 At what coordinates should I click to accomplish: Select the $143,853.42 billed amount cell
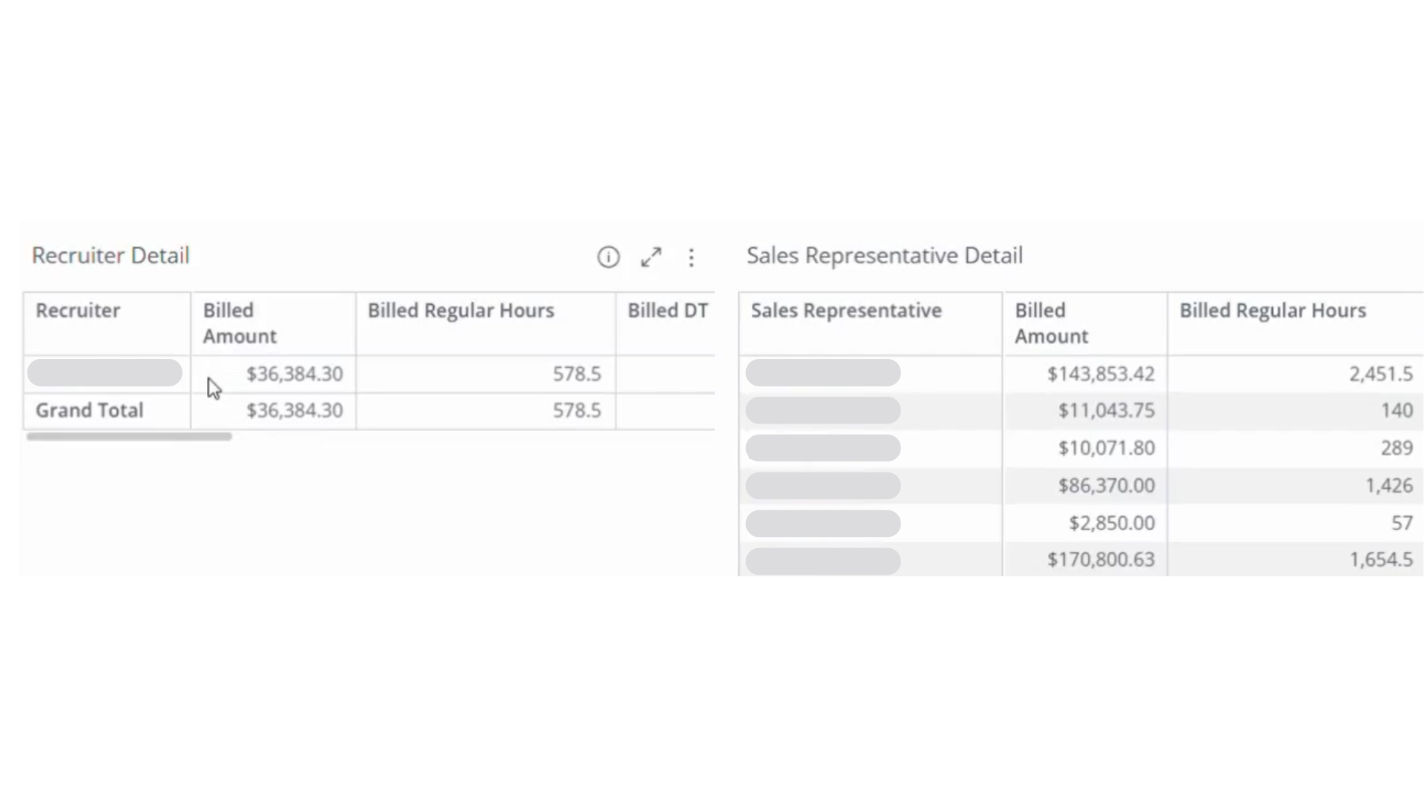click(x=1101, y=374)
